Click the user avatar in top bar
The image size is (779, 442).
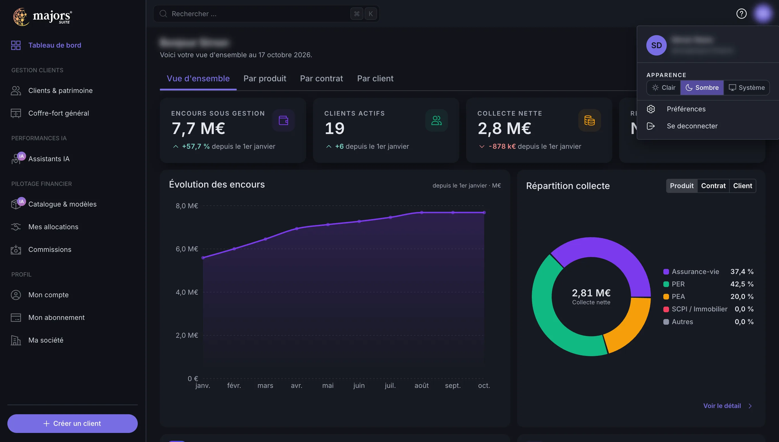point(763,14)
